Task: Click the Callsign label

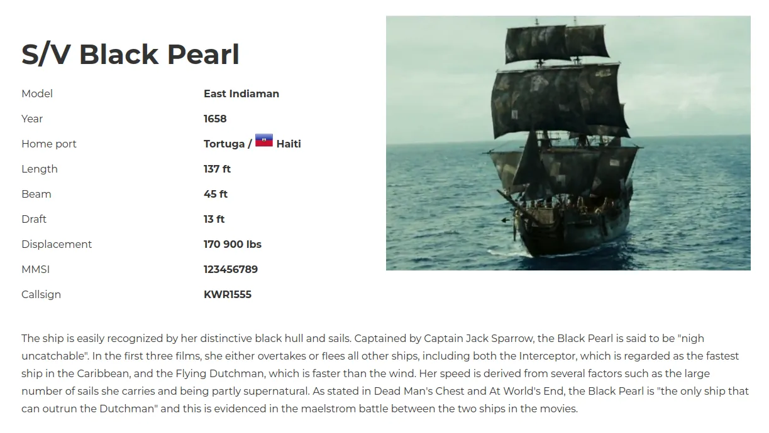Action: click(41, 294)
